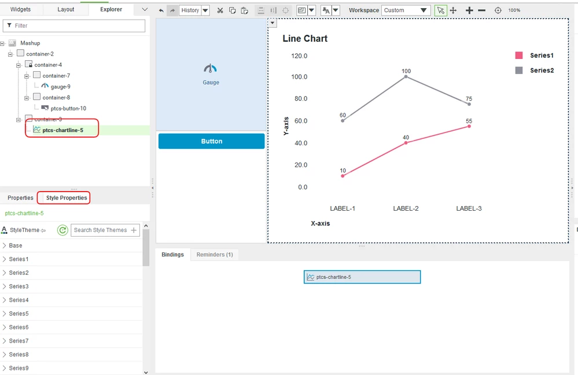Open the Style Properties tab
The height and width of the screenshot is (375, 578).
67,198
